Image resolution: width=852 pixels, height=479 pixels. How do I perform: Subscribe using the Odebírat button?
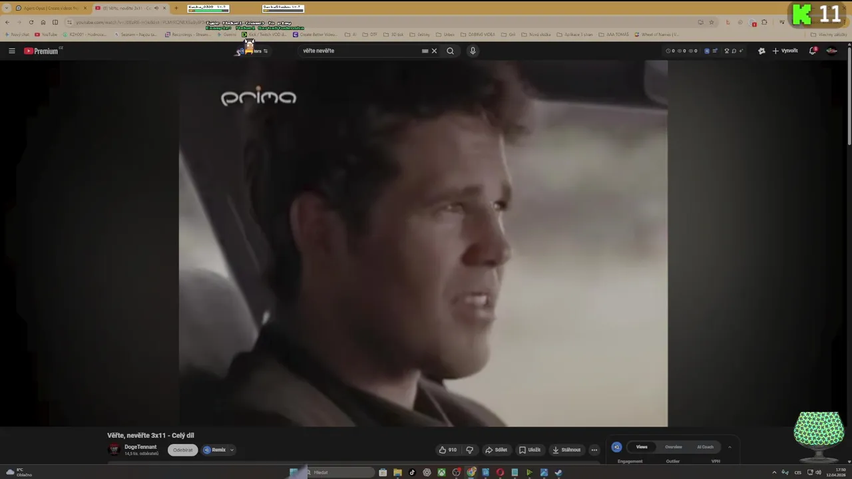pos(182,450)
